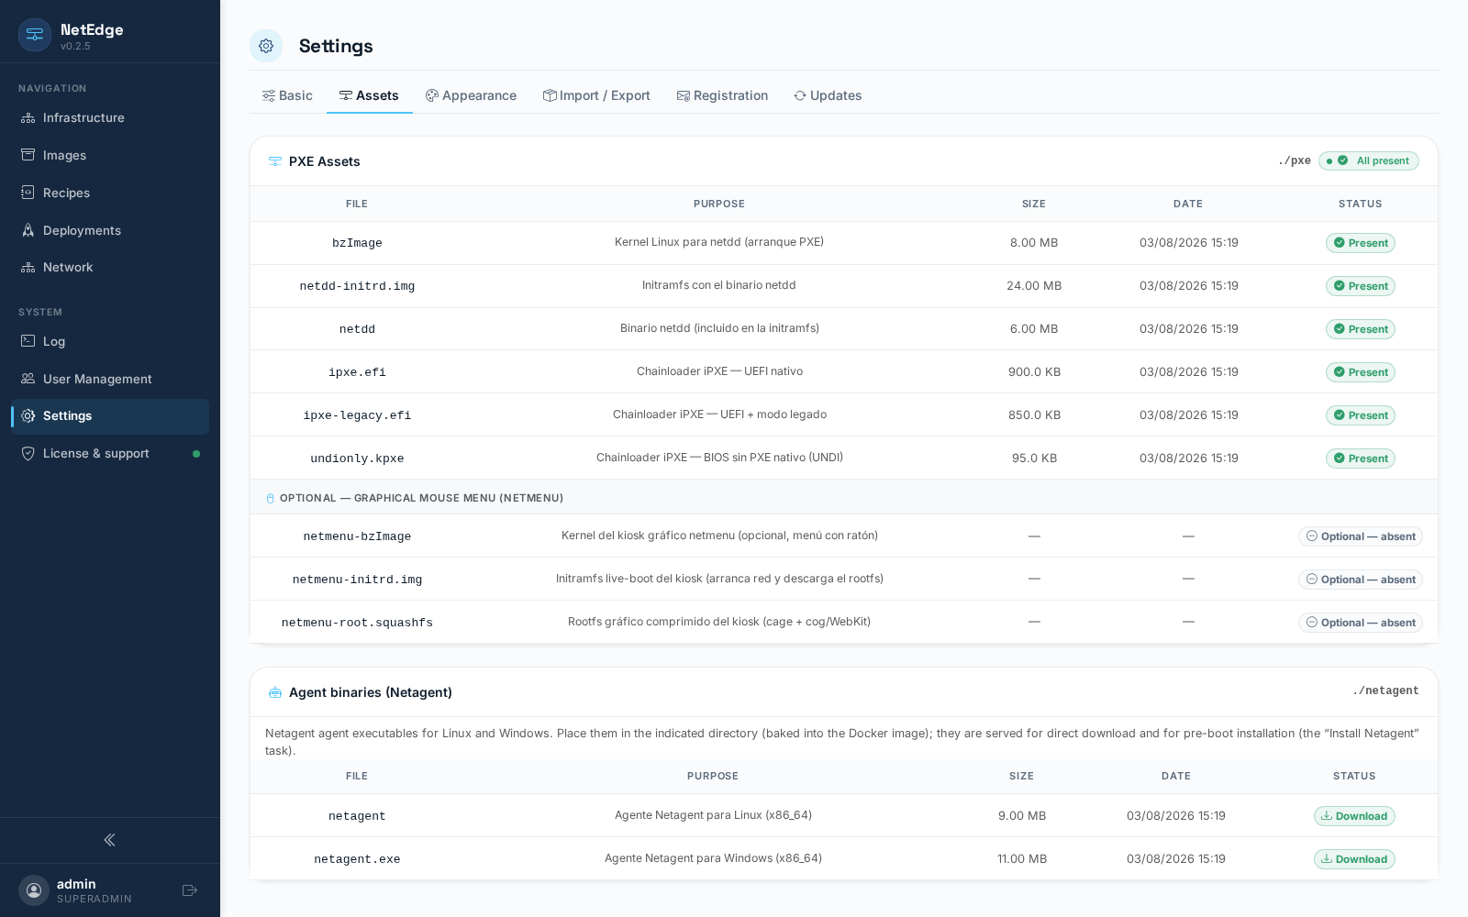Click 'Kernel Linux para netdd (arranque PXE)'
The height and width of the screenshot is (917, 1468).
coord(719,242)
